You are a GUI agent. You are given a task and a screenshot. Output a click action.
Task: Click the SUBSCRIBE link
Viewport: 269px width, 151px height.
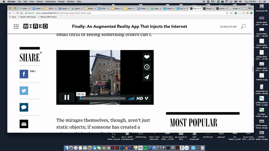point(228,27)
